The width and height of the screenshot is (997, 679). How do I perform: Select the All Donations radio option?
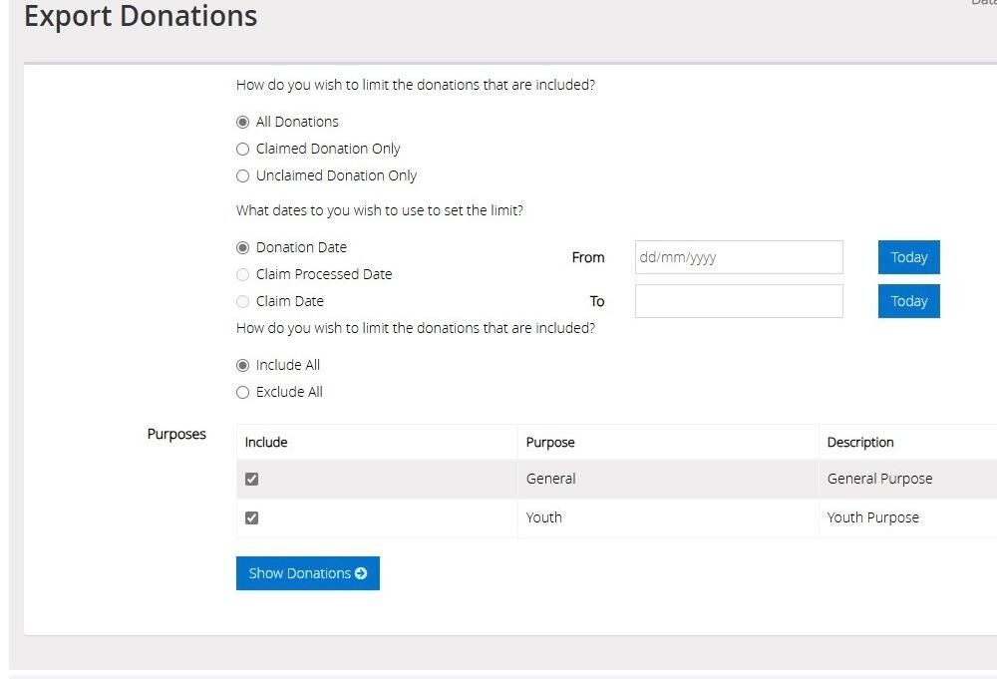point(242,122)
